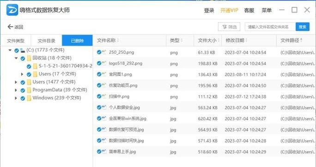Click image icon of 数据恢复可预览.jpg
This screenshot has width=316, height=167.
(104, 129)
